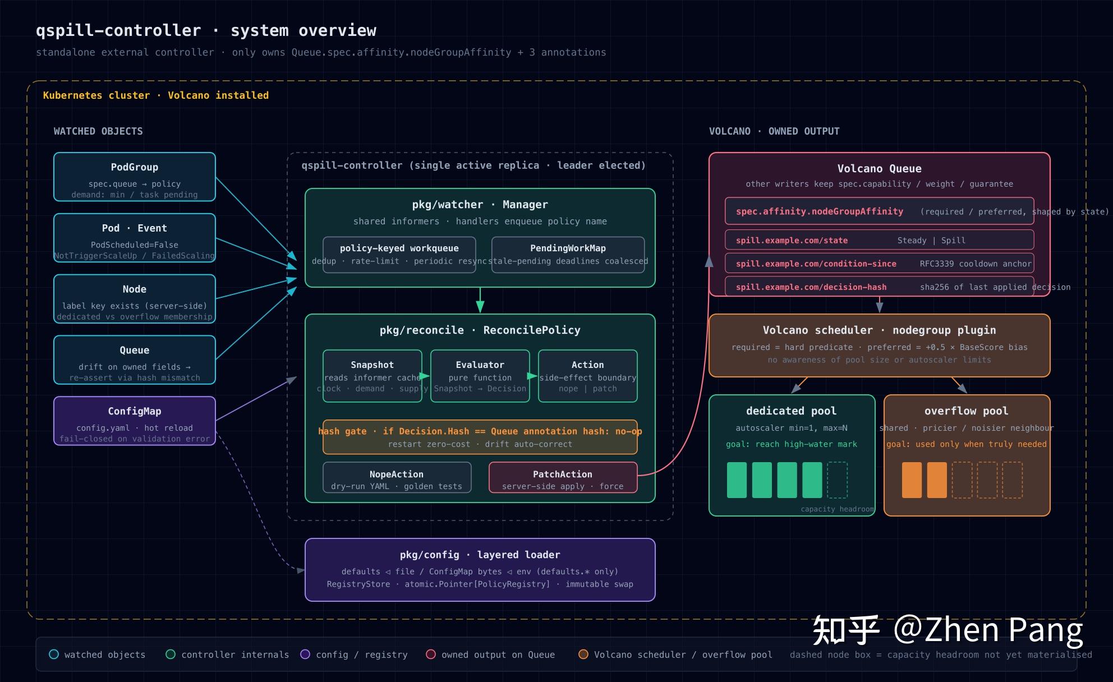The width and height of the screenshot is (1113, 682).
Task: Select the 'Pod · Event' box
Action: click(135, 238)
